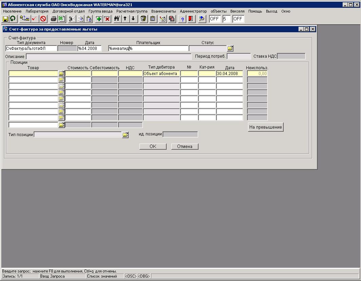The image size is (361, 281).
Task: Open the Взаимозачеты menu
Action: 164,11
